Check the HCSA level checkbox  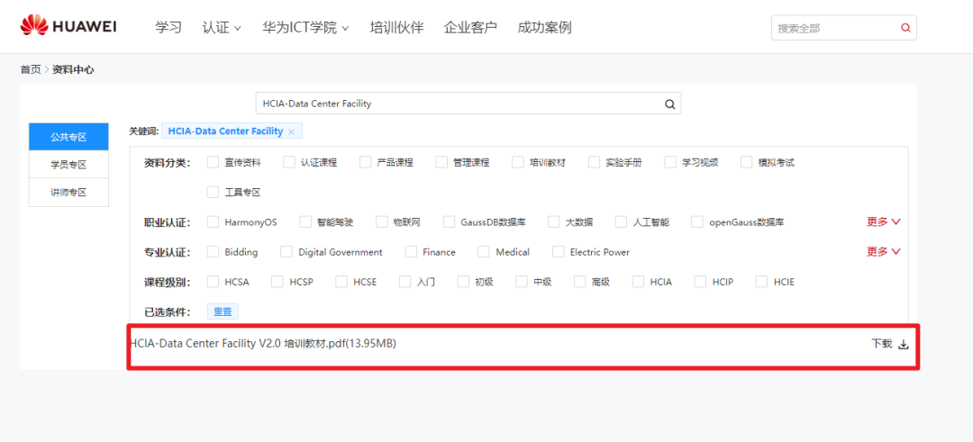click(x=214, y=282)
